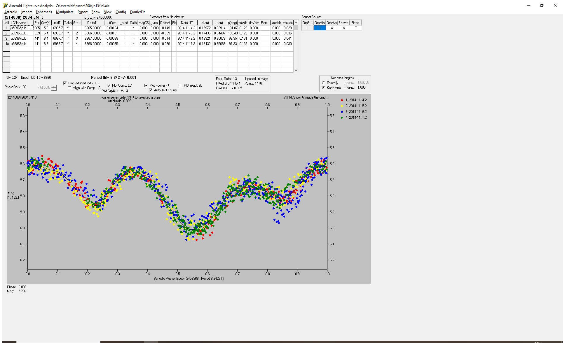Open the FourierFit menu
565x343 pixels.
tap(137, 12)
